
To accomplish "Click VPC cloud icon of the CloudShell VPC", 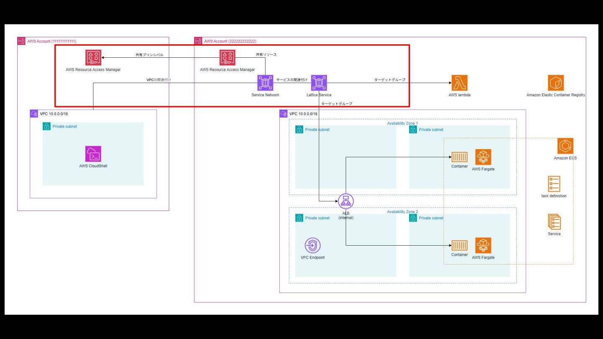I will [x=34, y=114].
